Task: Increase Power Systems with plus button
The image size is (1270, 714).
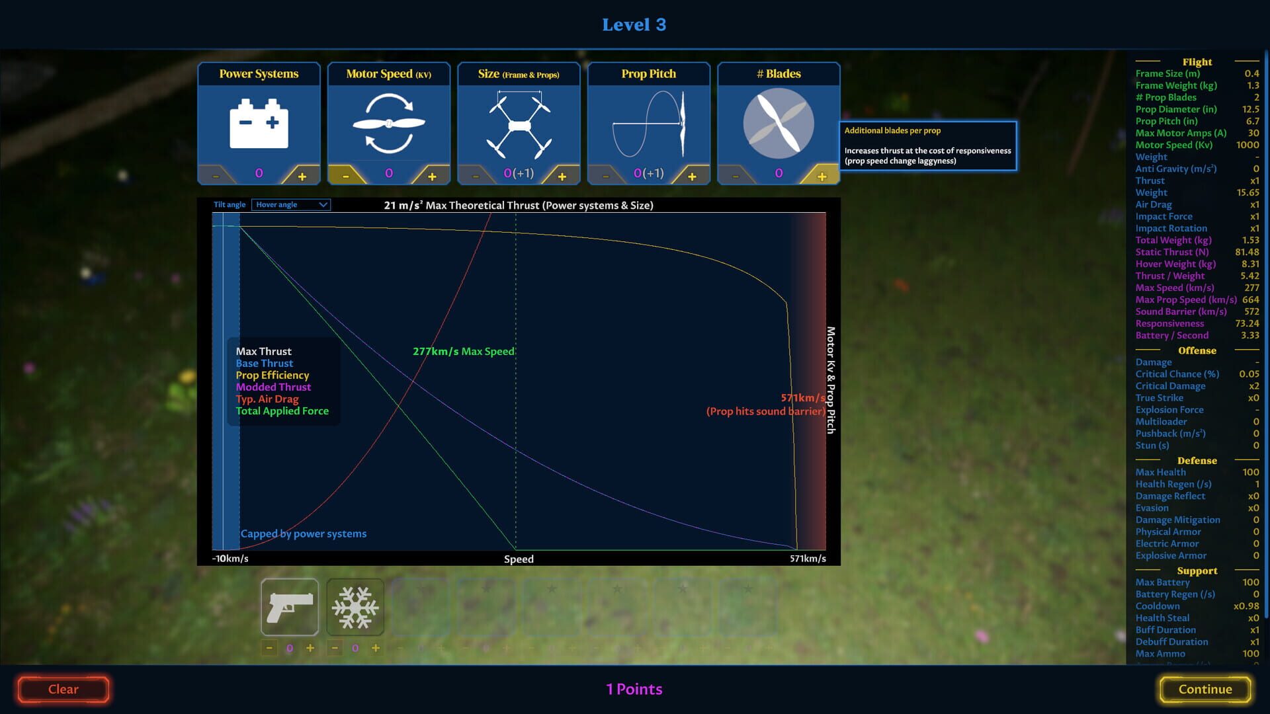Action: click(302, 177)
